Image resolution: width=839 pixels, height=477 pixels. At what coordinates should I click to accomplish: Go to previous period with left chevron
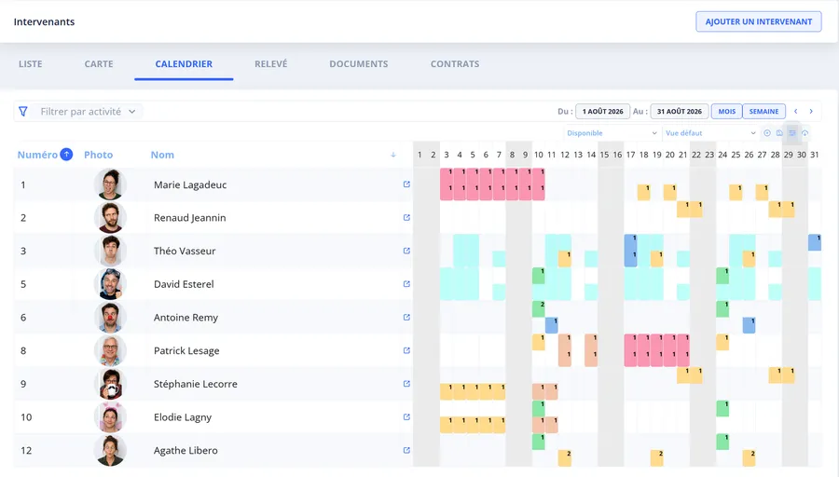(796, 111)
